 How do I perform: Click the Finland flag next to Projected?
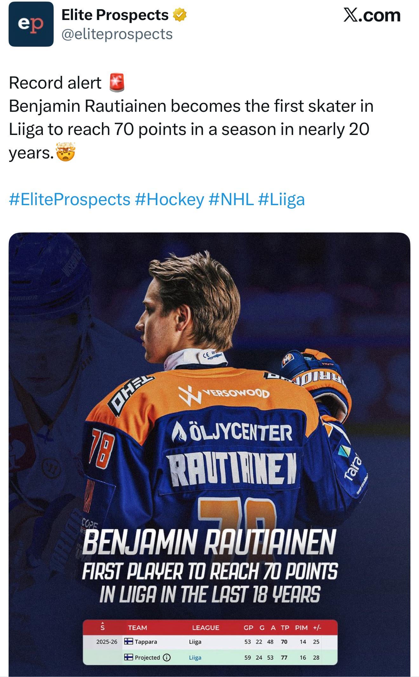click(x=129, y=657)
